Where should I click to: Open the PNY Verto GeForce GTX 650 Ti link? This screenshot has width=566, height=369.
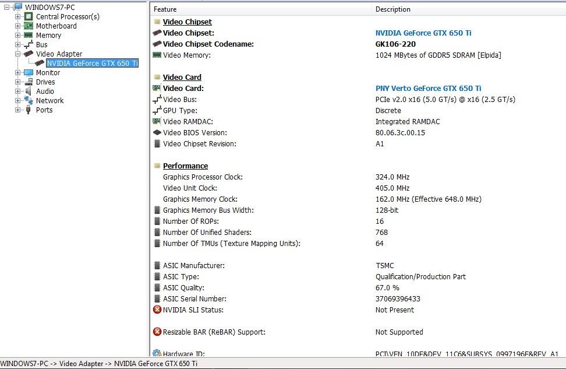(x=428, y=89)
